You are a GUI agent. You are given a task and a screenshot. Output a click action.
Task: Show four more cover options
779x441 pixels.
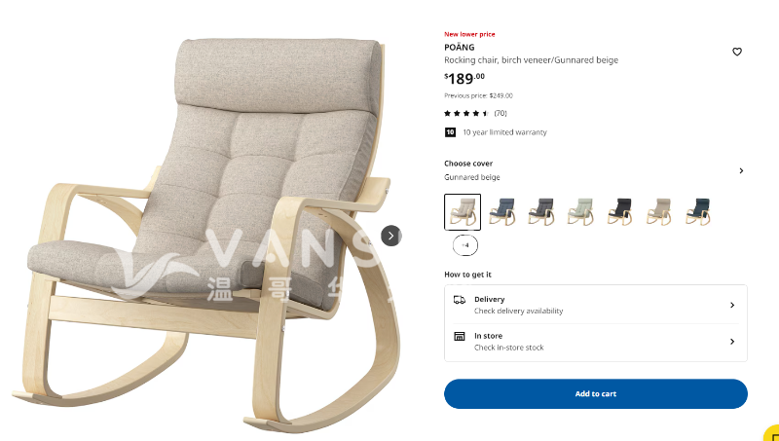tap(465, 245)
